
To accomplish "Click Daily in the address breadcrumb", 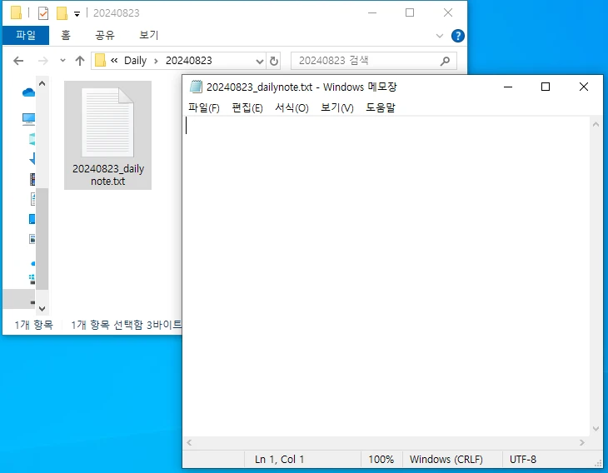I will pos(135,61).
